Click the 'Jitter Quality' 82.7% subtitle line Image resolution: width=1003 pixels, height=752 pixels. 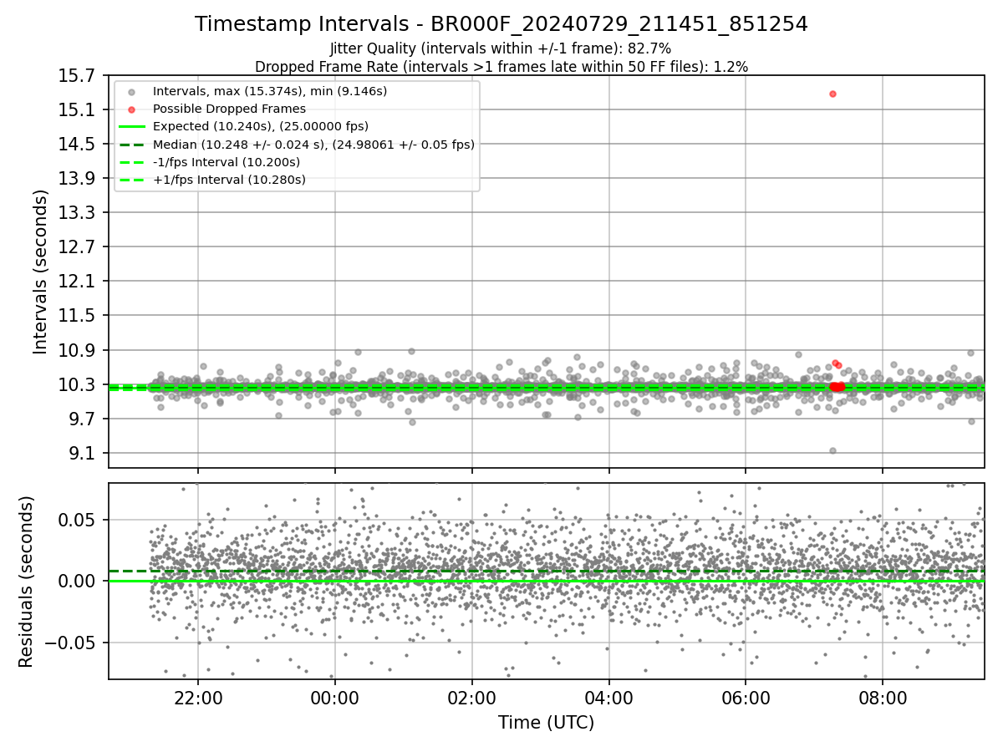coord(501,48)
